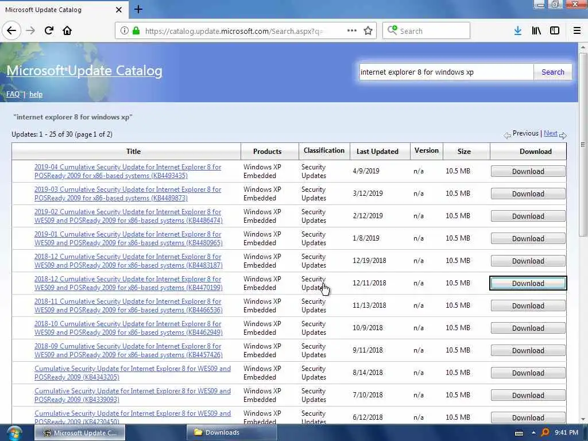Open the KB4470199 update title link
The image size is (588, 441).
tap(129, 284)
